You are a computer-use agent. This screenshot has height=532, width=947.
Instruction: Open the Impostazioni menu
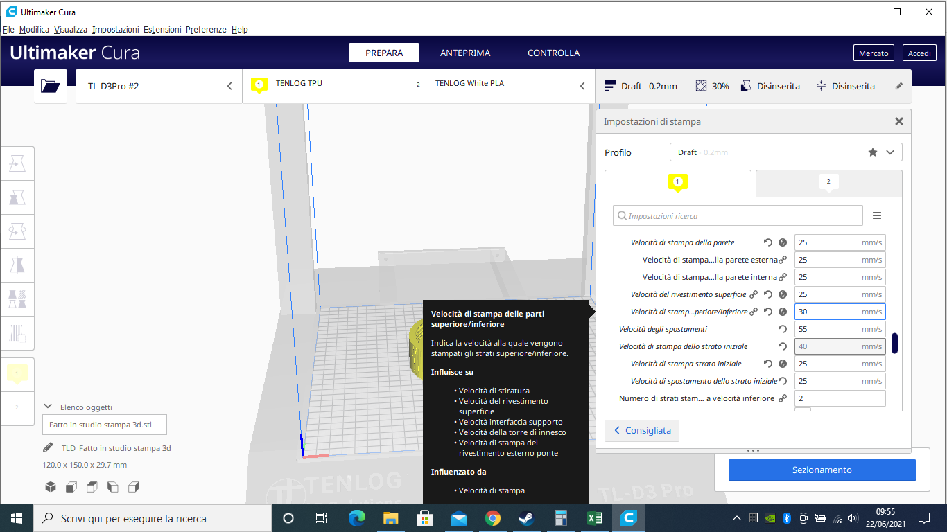[x=116, y=30]
